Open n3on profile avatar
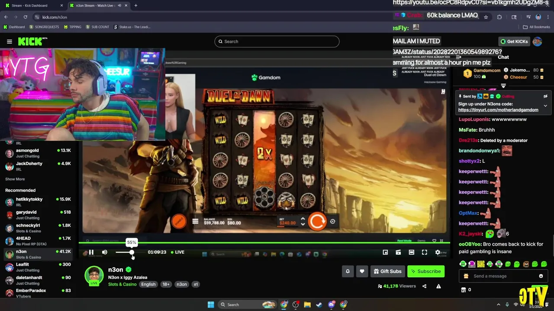Screen dimensions: 554x311 point(94,275)
